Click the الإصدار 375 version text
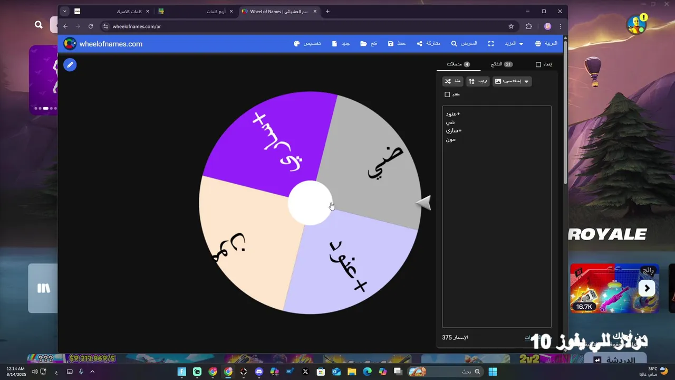This screenshot has width=675, height=380. coord(455,337)
